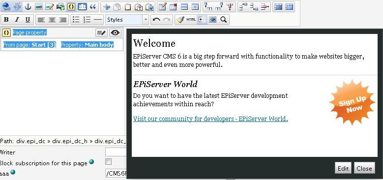Click Edit button in preview dialog

343,168
